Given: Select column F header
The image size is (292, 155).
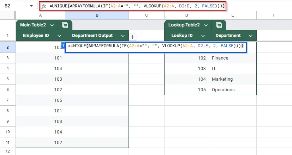Looking at the screenshot, I should (x=274, y=15).
